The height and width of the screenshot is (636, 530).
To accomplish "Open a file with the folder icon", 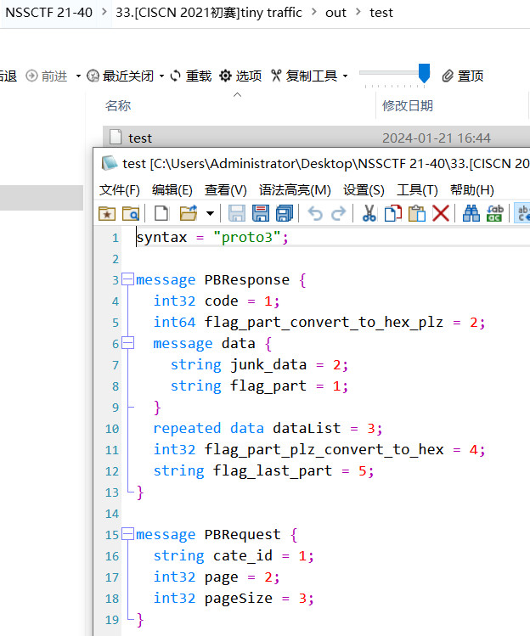I will (x=189, y=213).
